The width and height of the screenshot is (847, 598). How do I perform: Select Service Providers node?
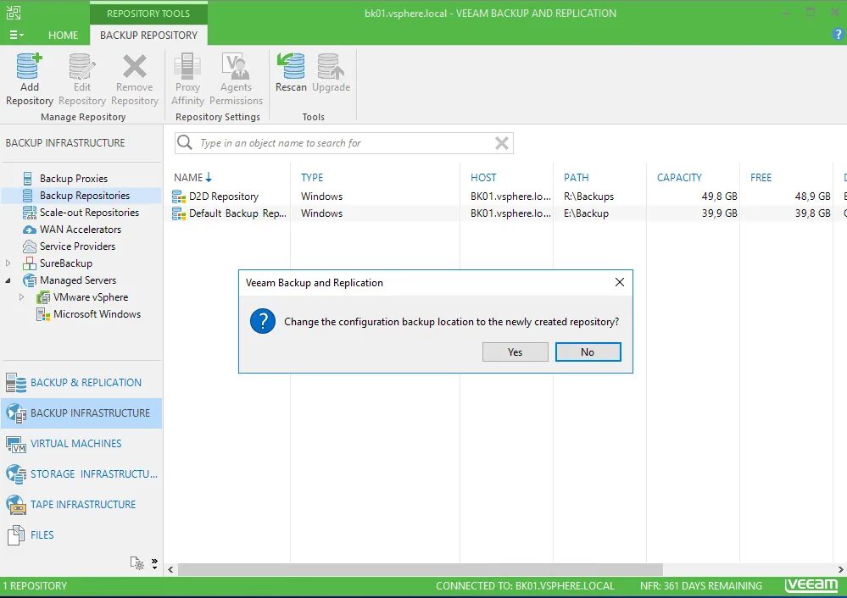coord(77,246)
